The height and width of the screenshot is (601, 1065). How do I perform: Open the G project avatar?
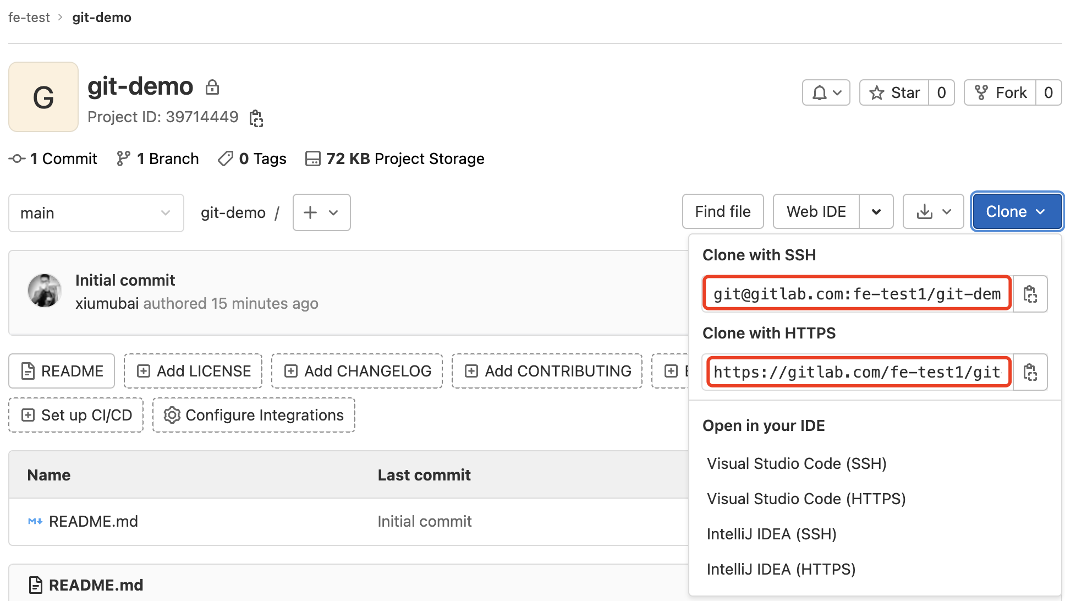(43, 97)
